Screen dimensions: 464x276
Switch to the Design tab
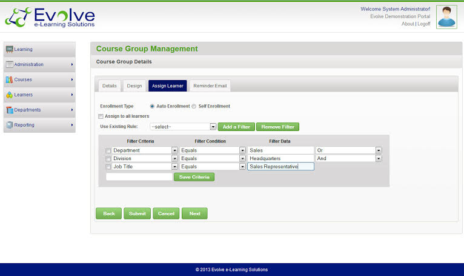coord(134,86)
